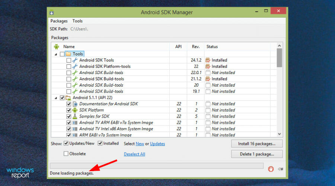Click Not installed status icon for Build-tools 22.0.1
The image size is (335, 186).
[208, 73]
